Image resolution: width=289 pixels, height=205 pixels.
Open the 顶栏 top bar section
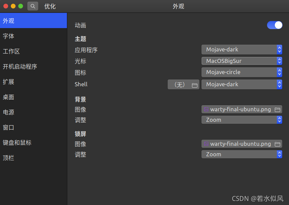pyautogui.click(x=9, y=158)
